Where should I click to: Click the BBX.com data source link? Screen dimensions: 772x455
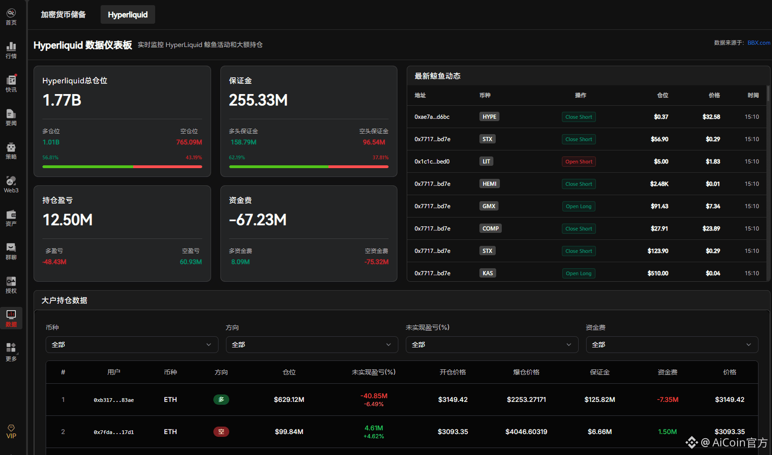pyautogui.click(x=758, y=42)
